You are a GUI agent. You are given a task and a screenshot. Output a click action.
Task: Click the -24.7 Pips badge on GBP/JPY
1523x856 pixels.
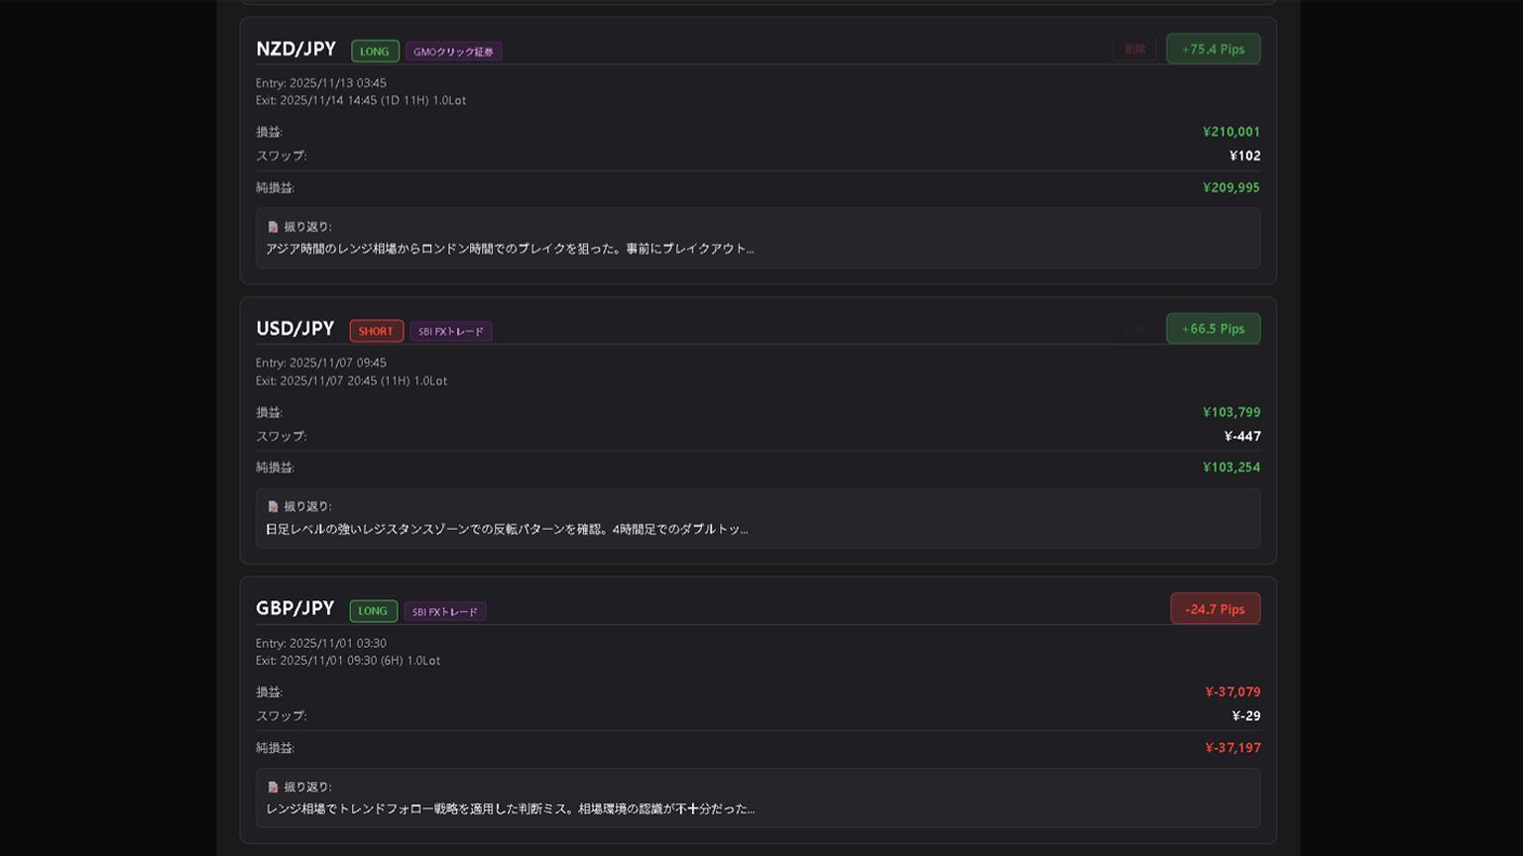coord(1216,608)
